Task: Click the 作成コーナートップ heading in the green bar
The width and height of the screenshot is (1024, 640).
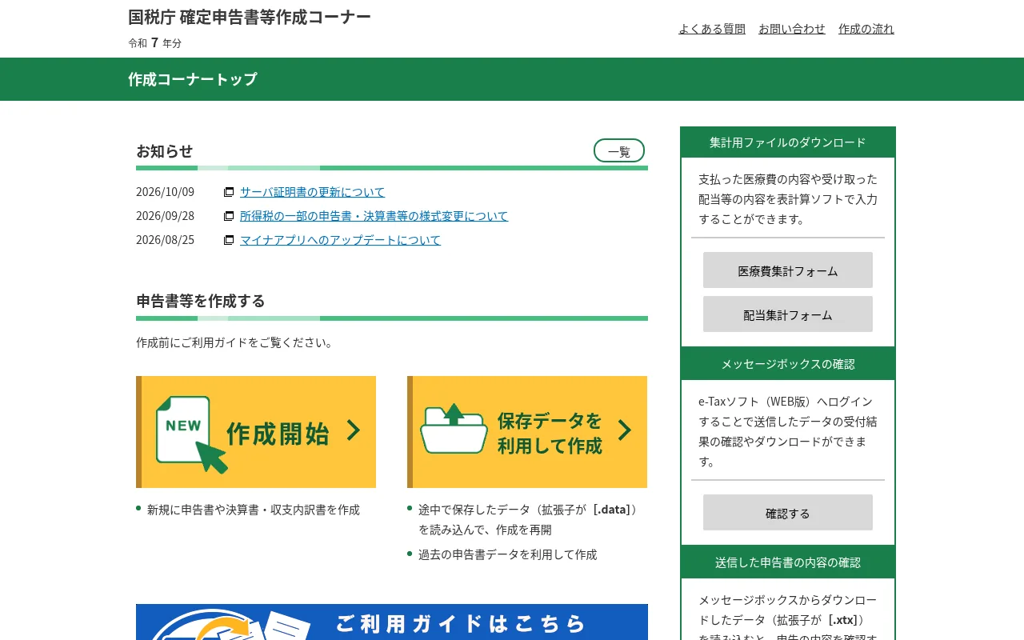Action: [x=193, y=79]
